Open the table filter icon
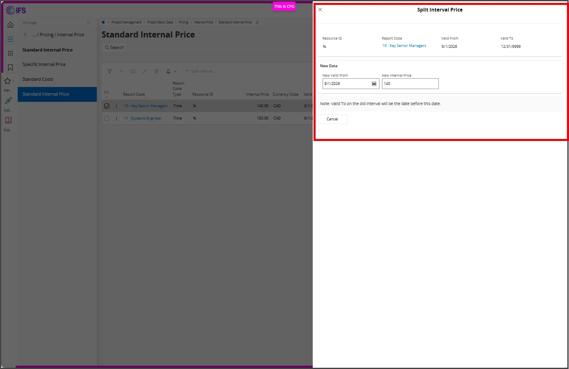569x369 pixels. (x=110, y=71)
